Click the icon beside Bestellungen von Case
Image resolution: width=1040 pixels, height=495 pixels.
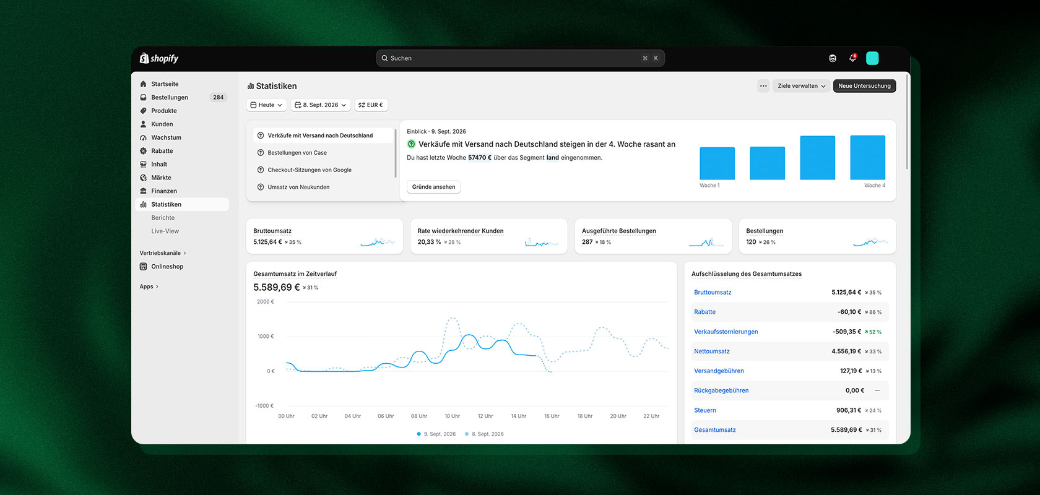[x=261, y=153]
